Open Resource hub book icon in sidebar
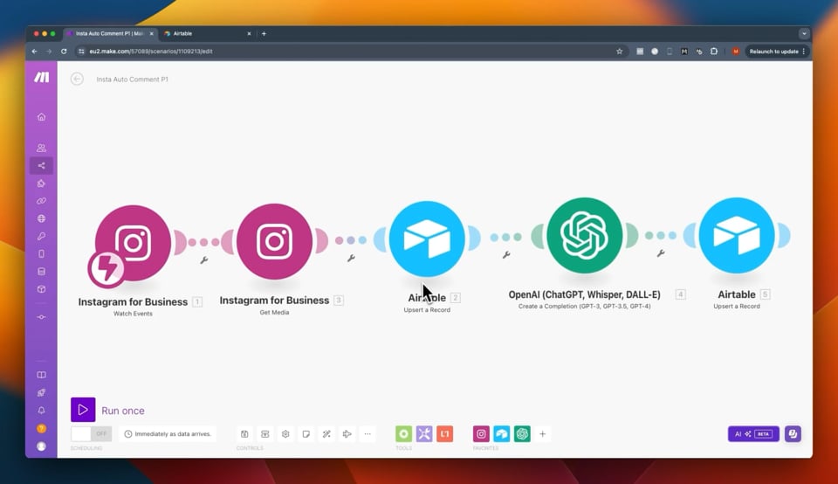Viewport: 838px width, 484px height. [x=41, y=375]
